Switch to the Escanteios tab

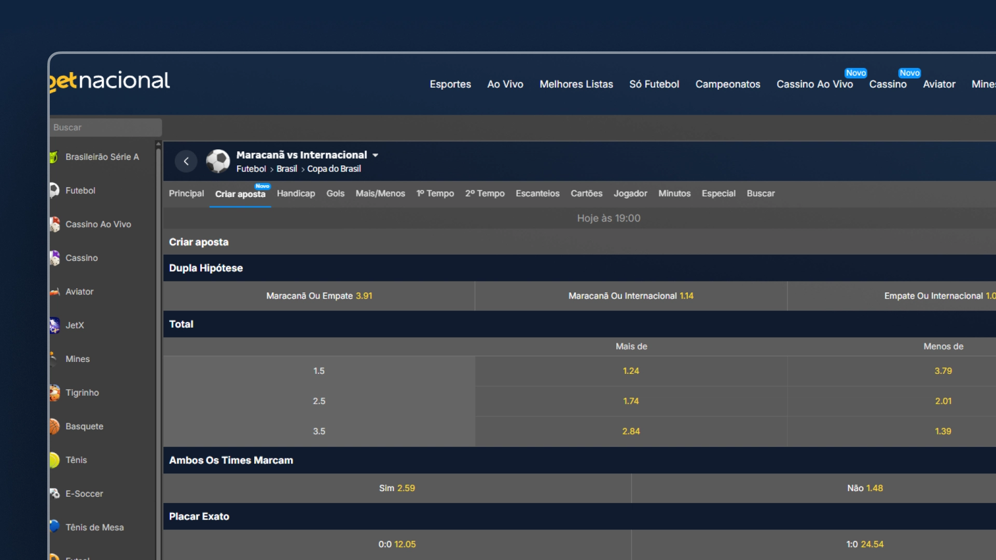tap(537, 193)
